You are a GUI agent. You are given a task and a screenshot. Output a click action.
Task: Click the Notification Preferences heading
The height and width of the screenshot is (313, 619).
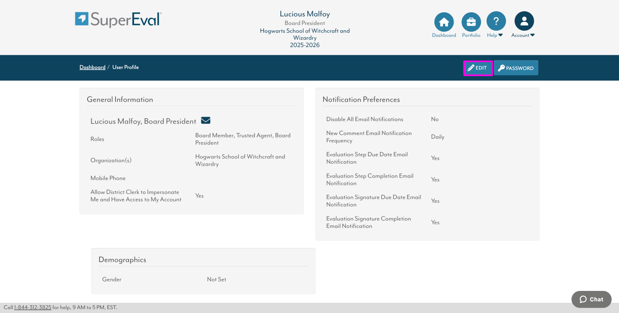click(361, 99)
